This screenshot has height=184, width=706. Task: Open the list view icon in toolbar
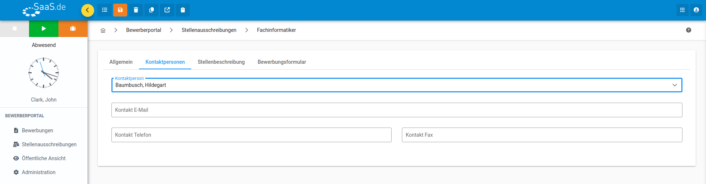105,10
